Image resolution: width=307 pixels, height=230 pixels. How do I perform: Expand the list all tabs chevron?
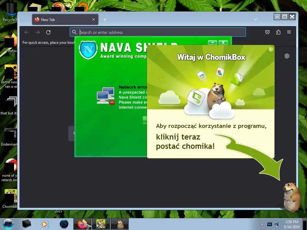click(255, 19)
